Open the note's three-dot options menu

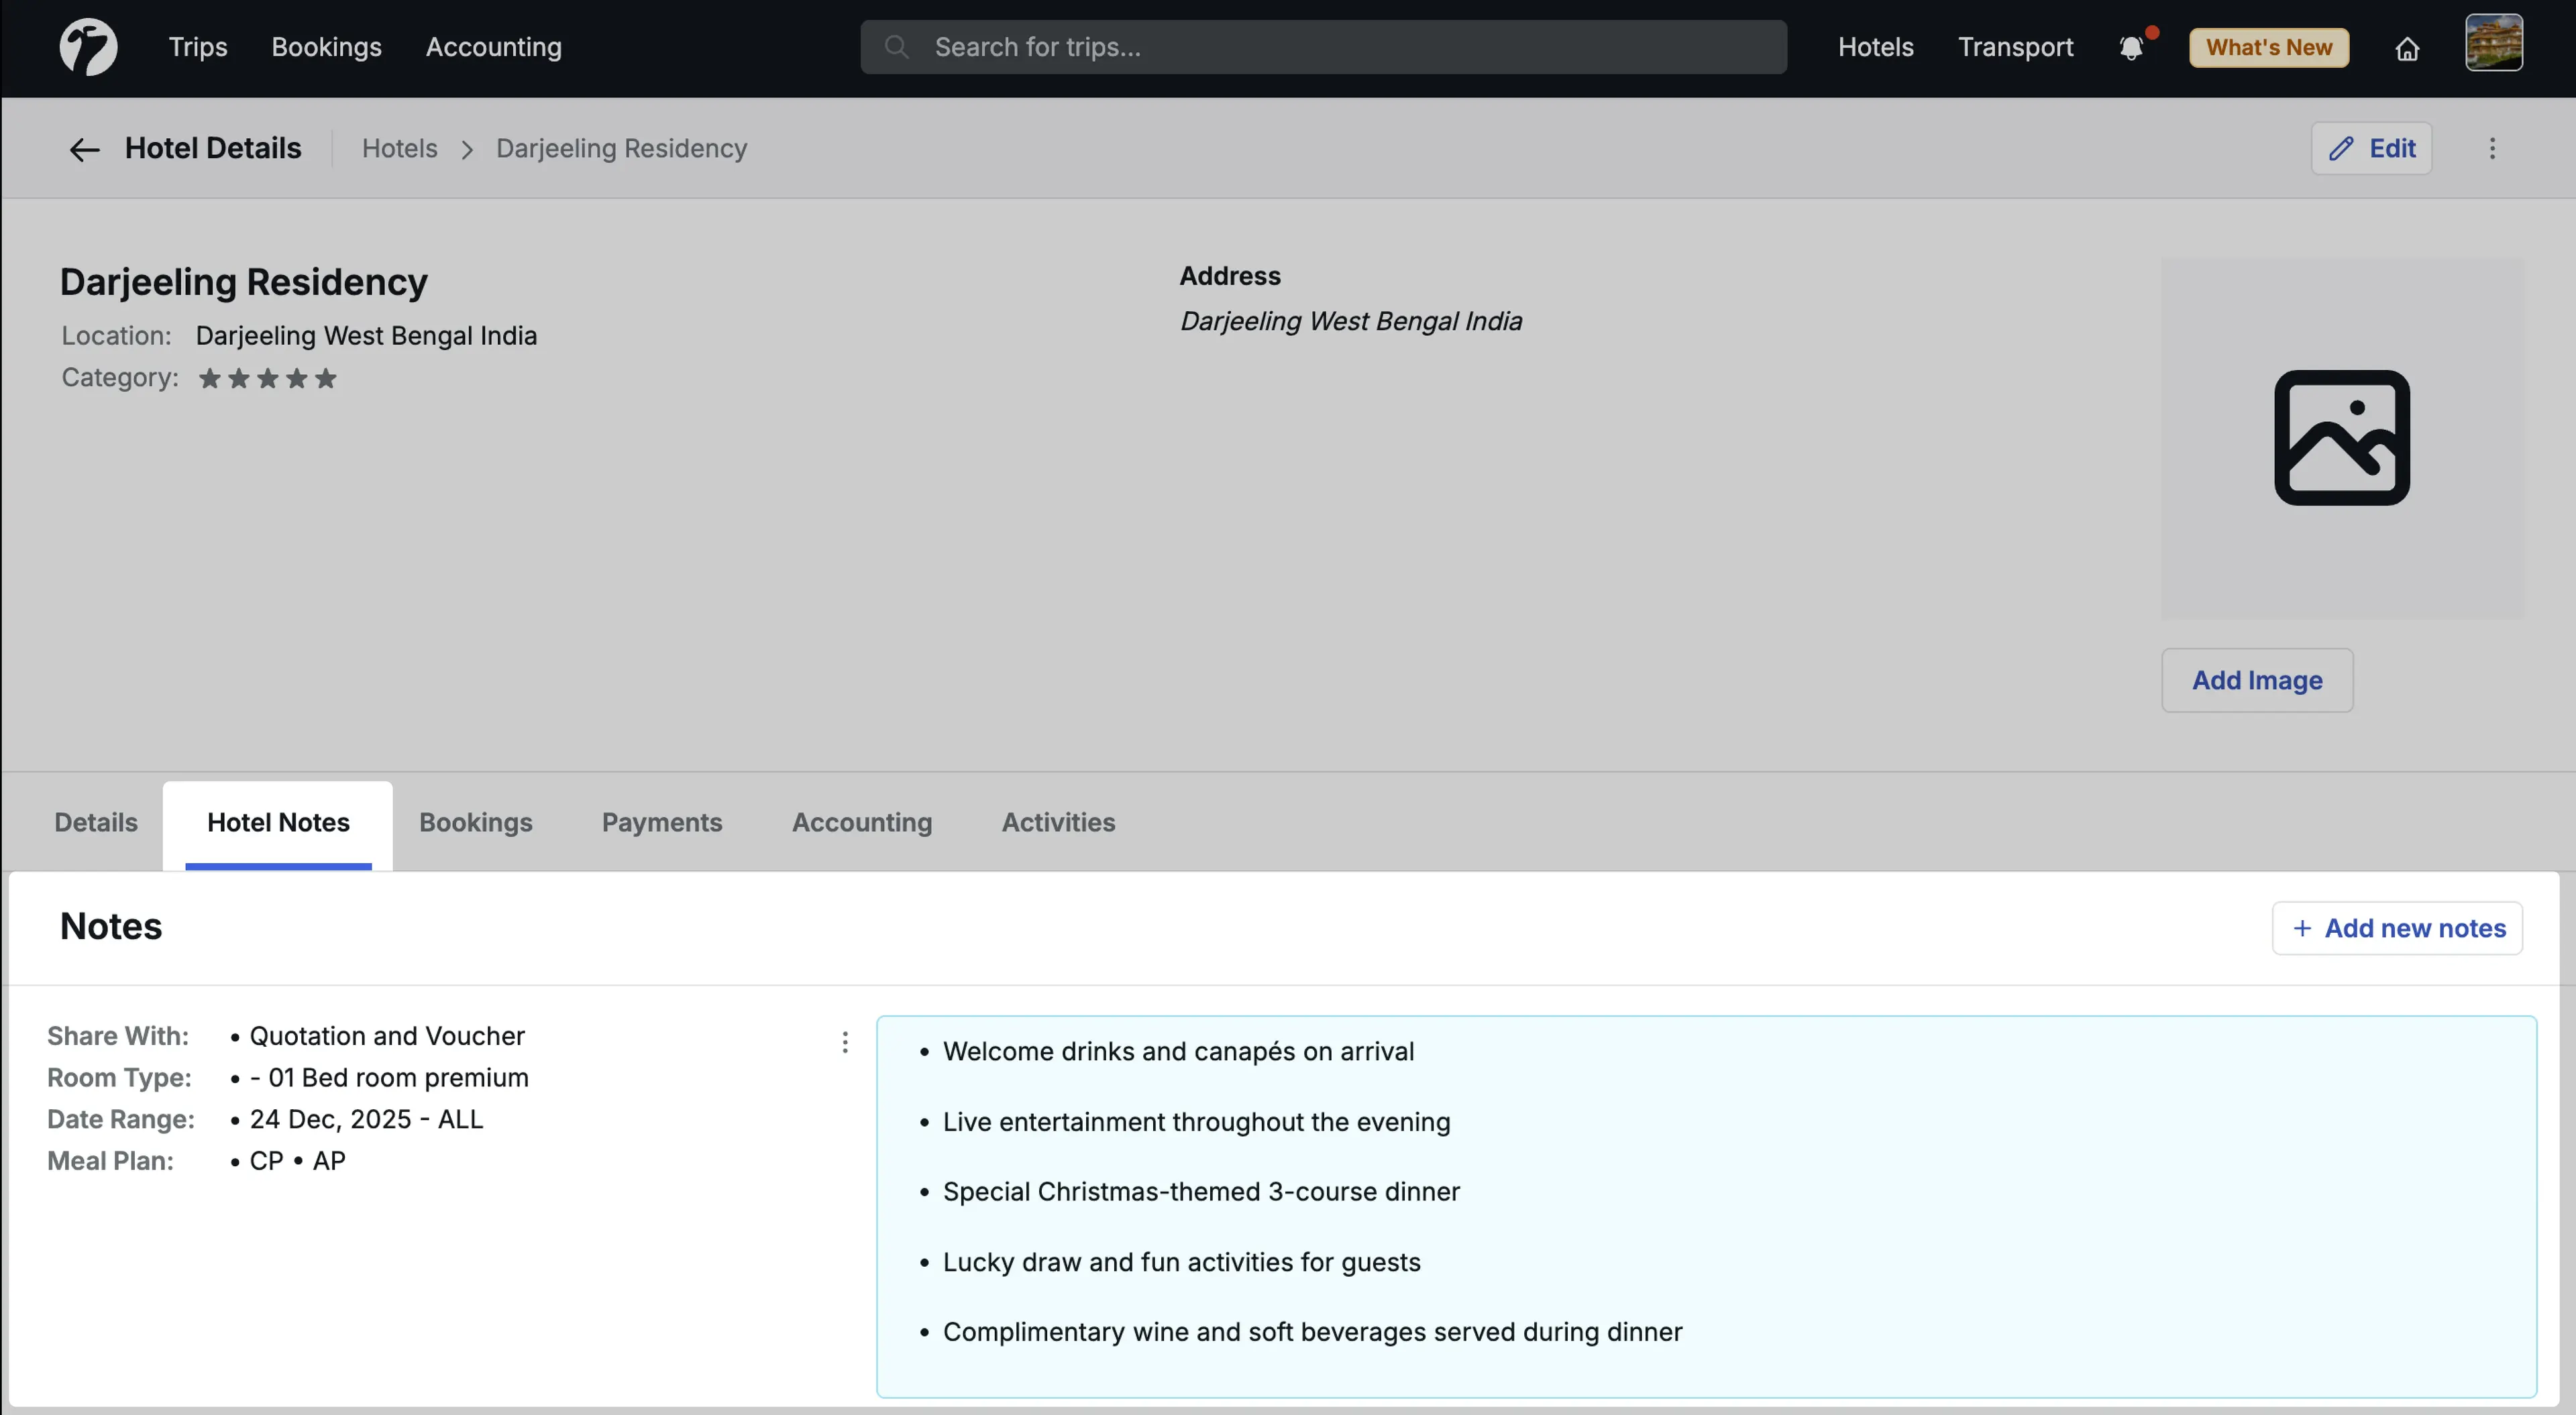[845, 1043]
